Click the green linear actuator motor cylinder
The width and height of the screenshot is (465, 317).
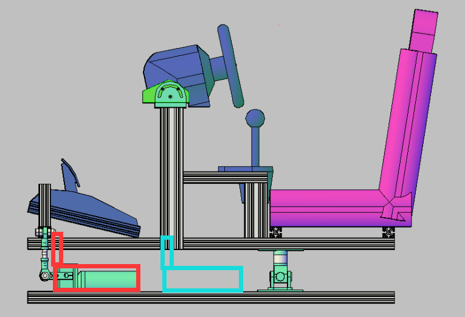coord(108,279)
